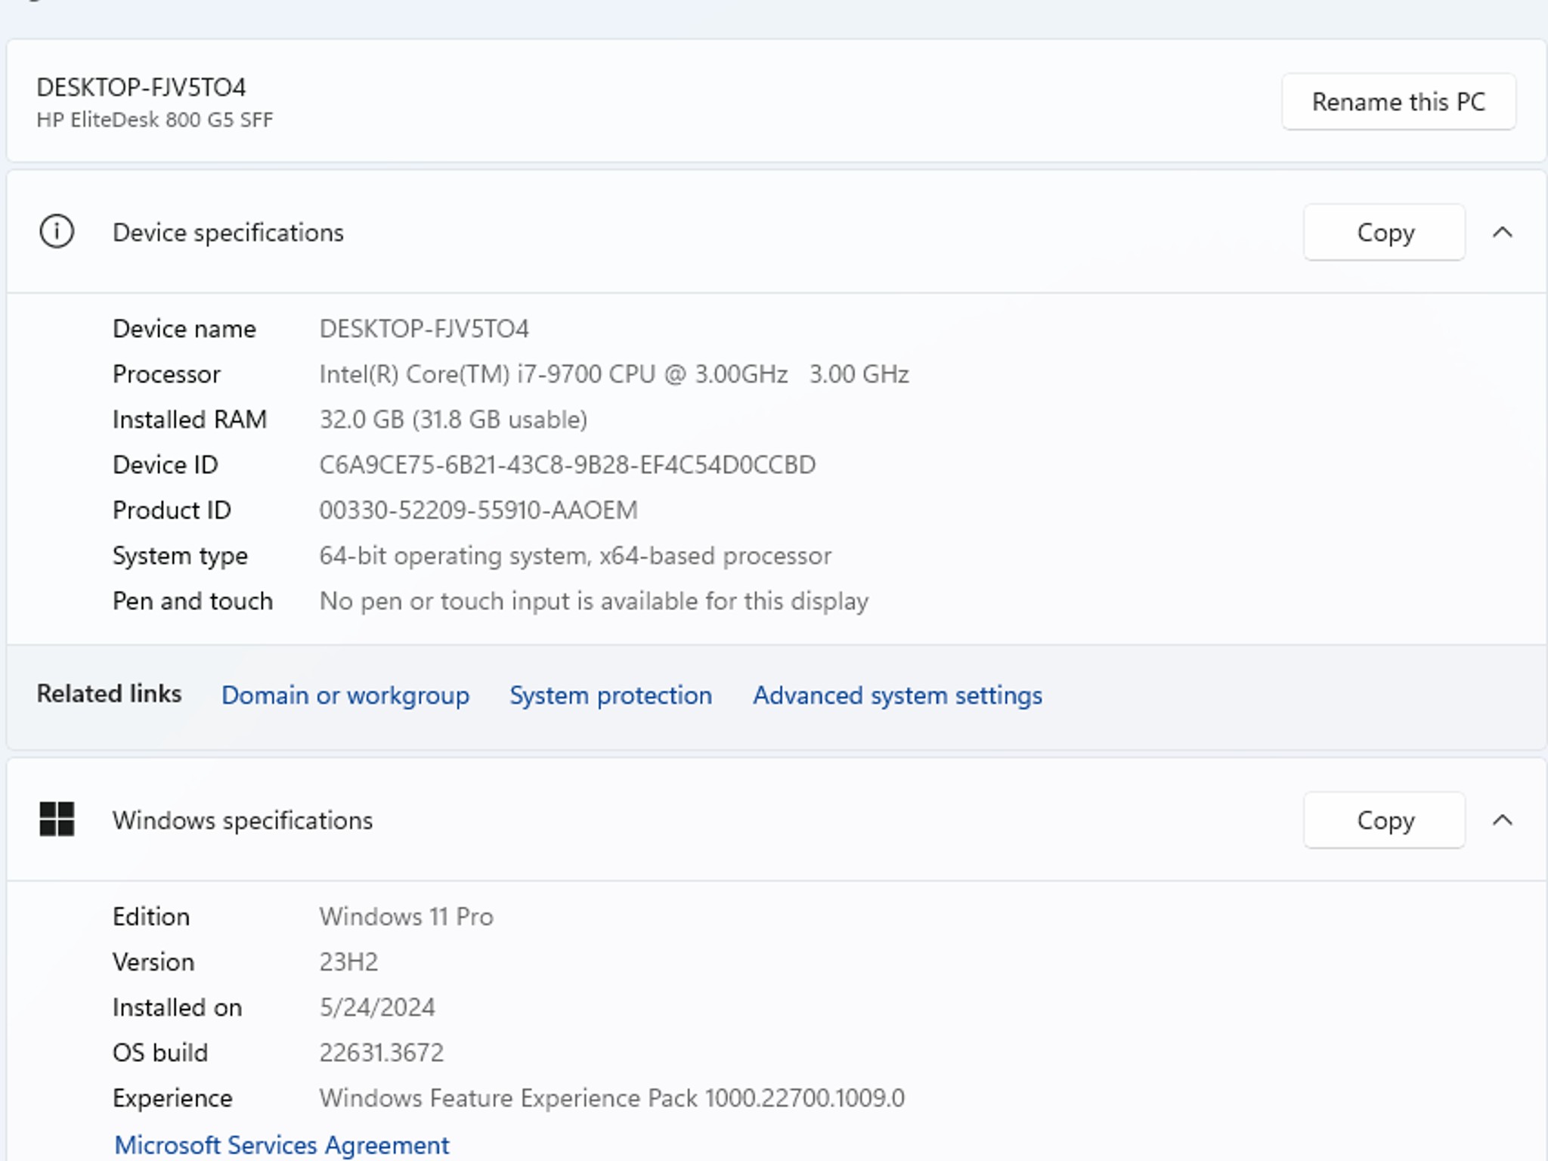This screenshot has width=1548, height=1161.
Task: Click the version 23H2 text
Action: coord(348,961)
